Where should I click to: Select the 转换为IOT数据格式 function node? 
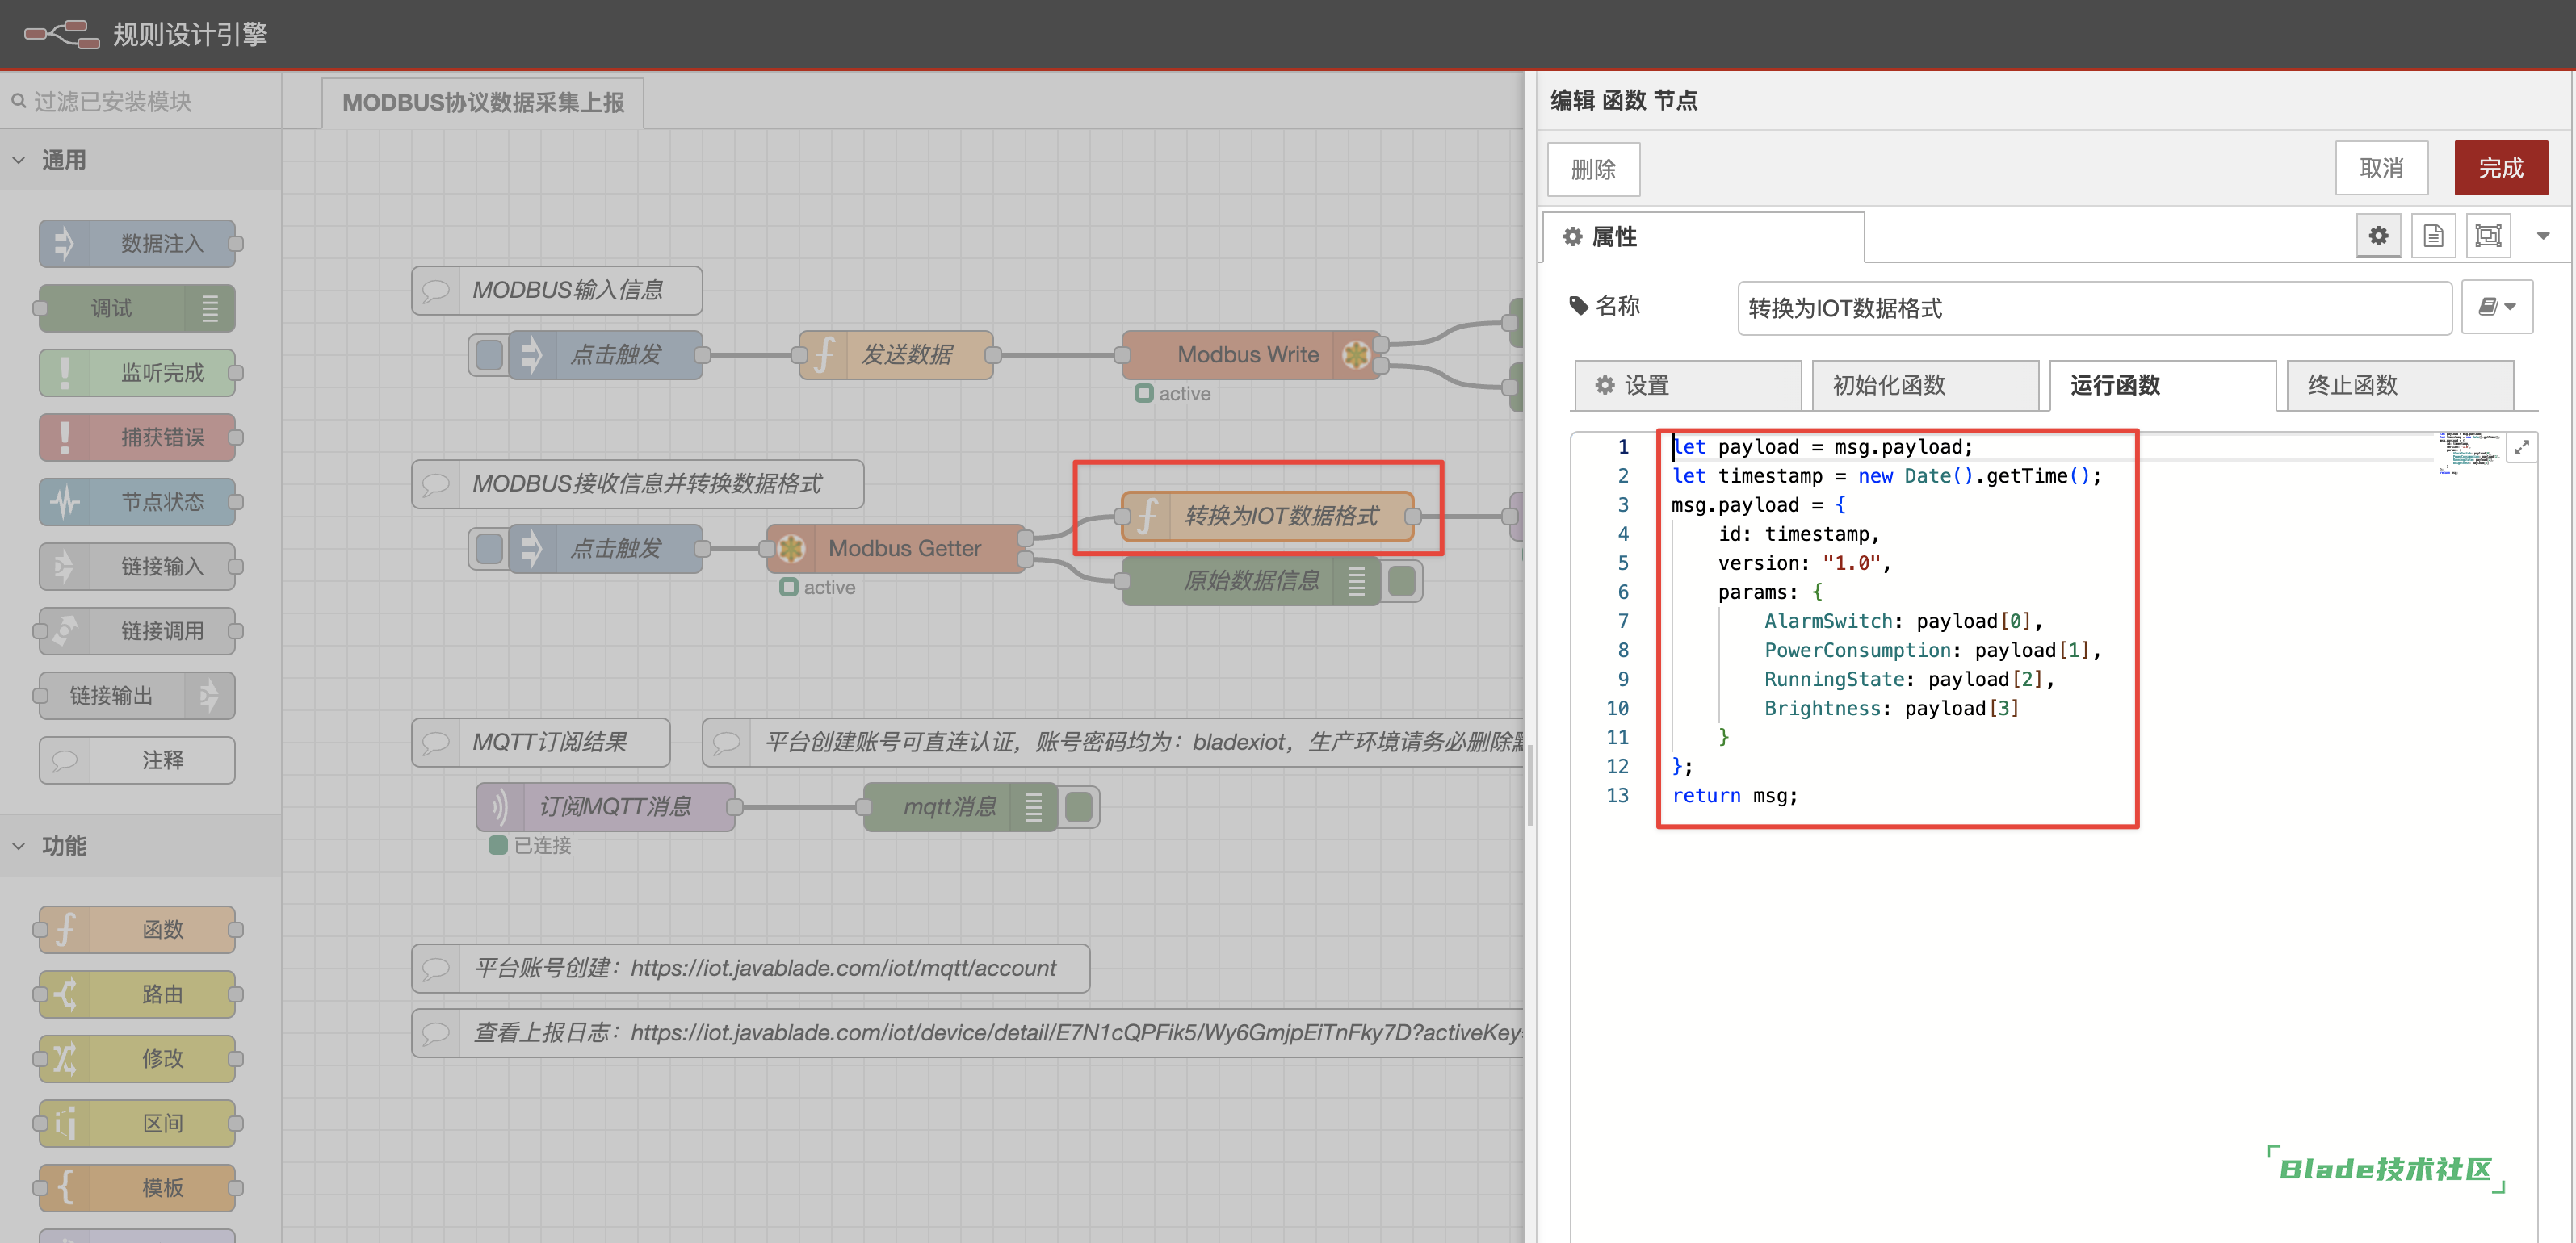1267,517
